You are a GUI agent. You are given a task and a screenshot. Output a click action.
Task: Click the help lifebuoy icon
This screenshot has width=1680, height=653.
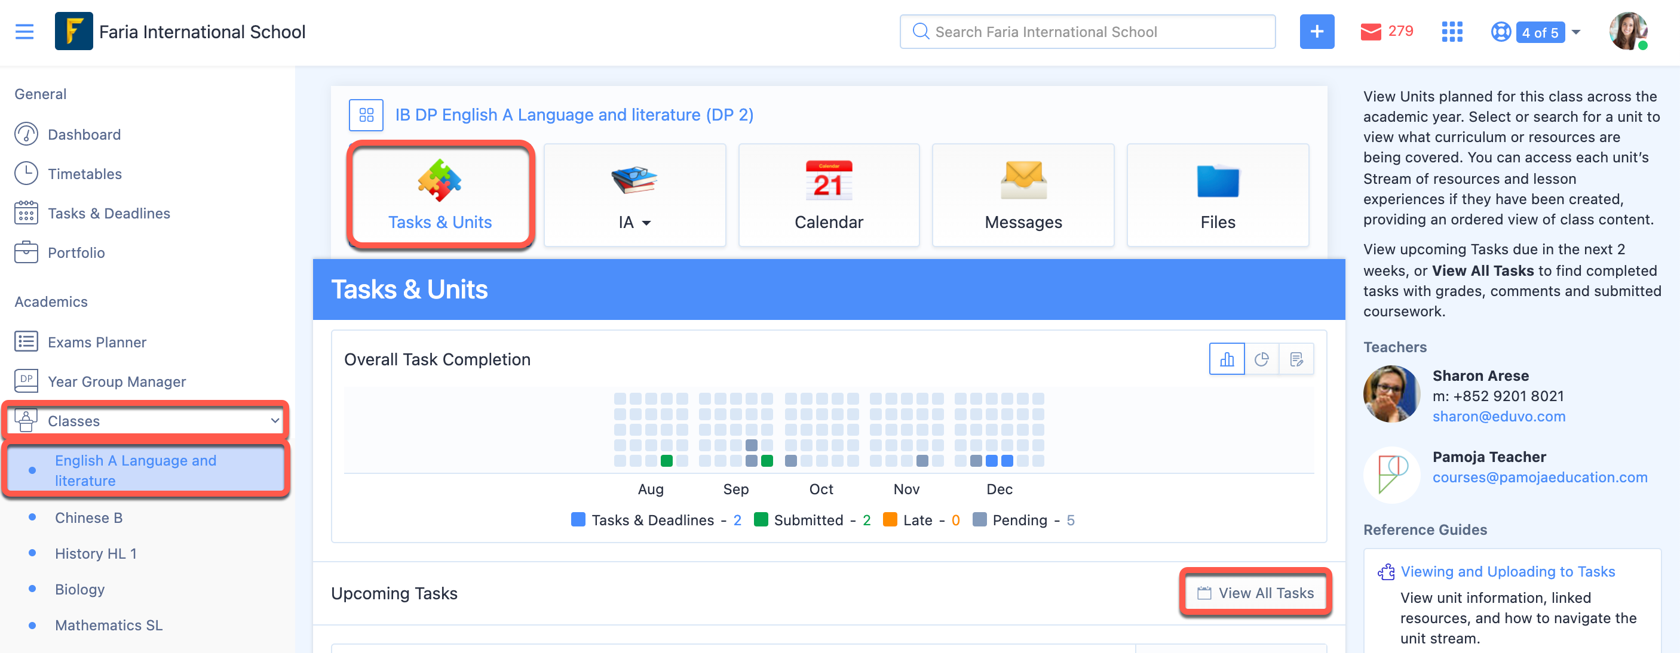tap(1501, 31)
